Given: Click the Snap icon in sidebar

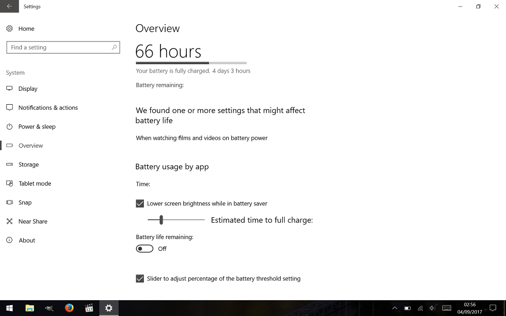Looking at the screenshot, I should coord(9,202).
